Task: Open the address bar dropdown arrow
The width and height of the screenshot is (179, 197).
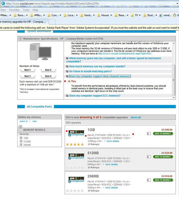Action: click(177, 3)
